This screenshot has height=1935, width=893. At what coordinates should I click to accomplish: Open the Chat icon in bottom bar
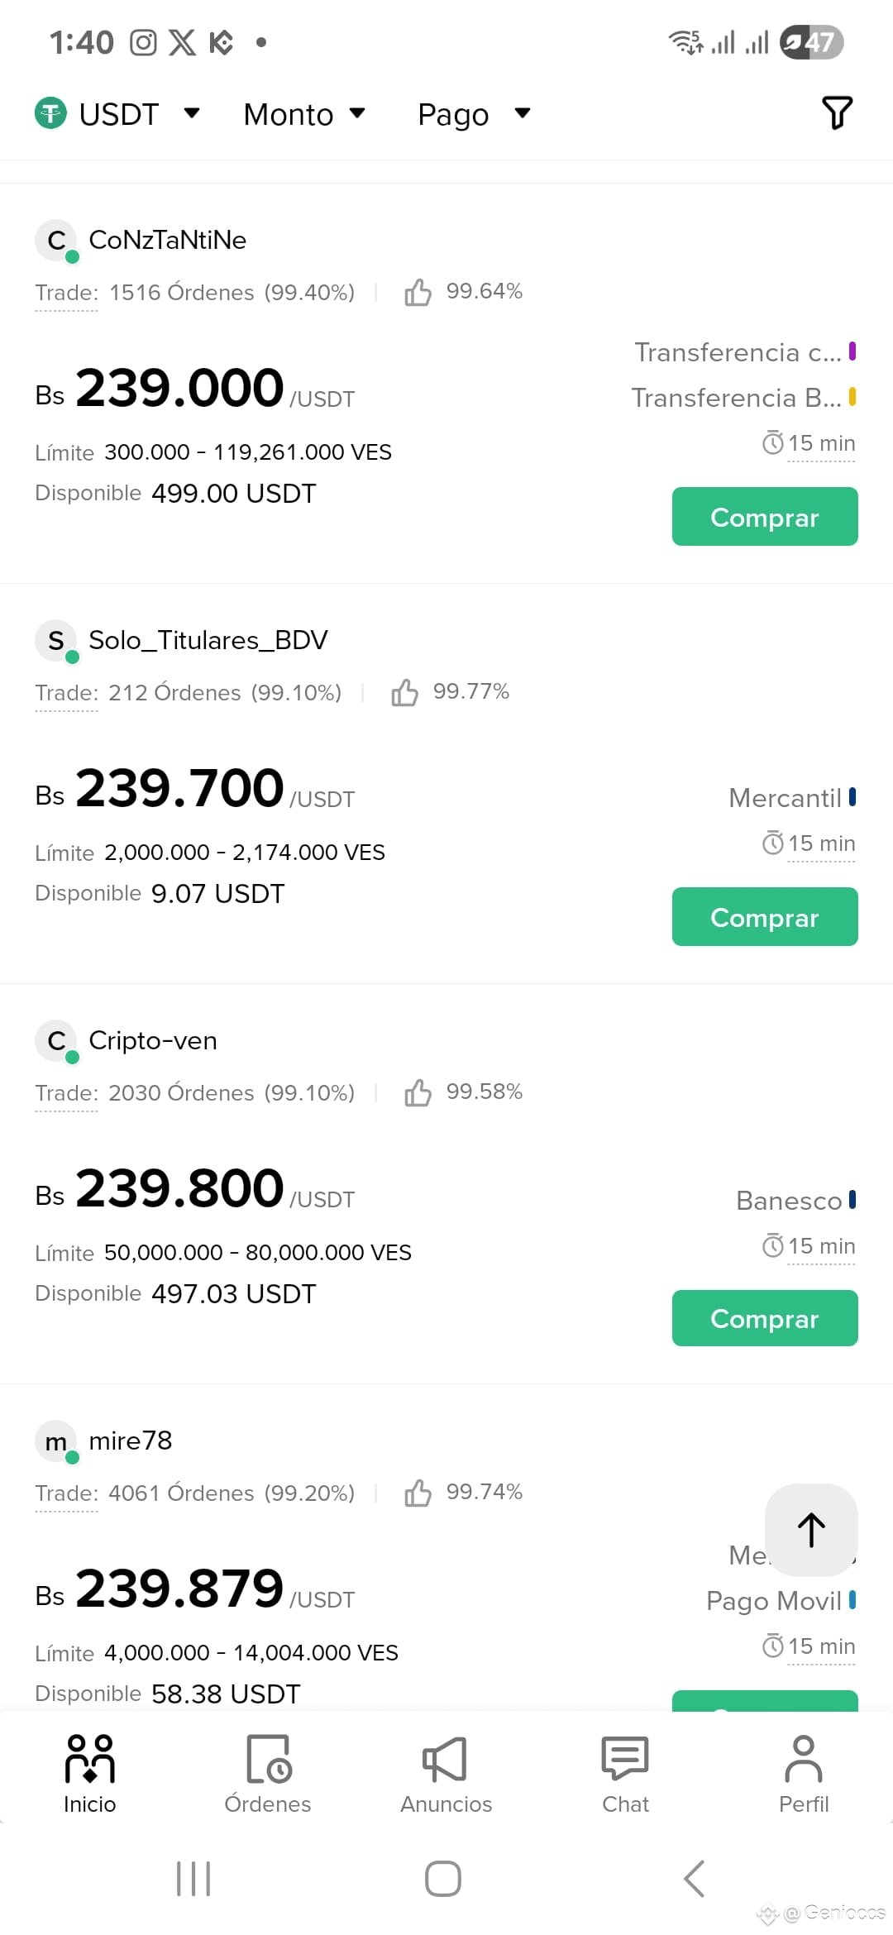(625, 1774)
